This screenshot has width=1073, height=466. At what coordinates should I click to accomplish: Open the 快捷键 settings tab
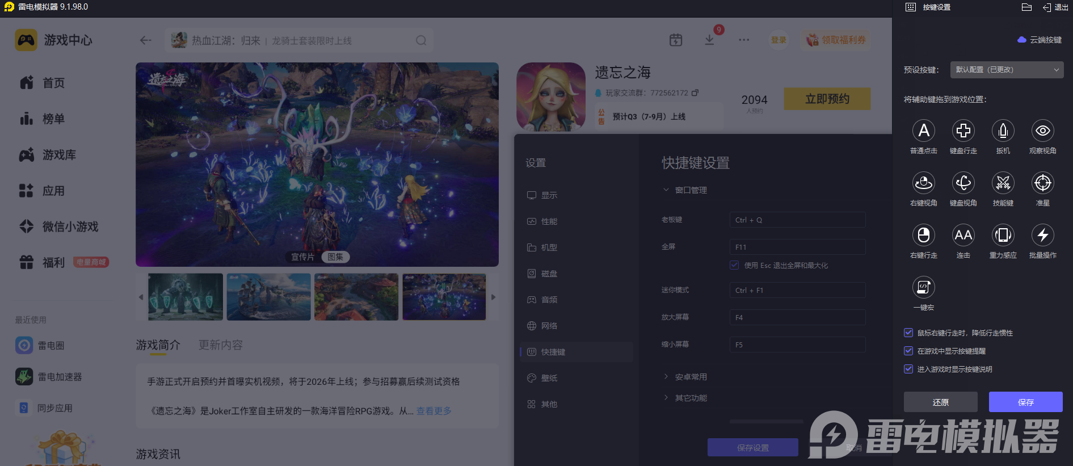point(576,352)
